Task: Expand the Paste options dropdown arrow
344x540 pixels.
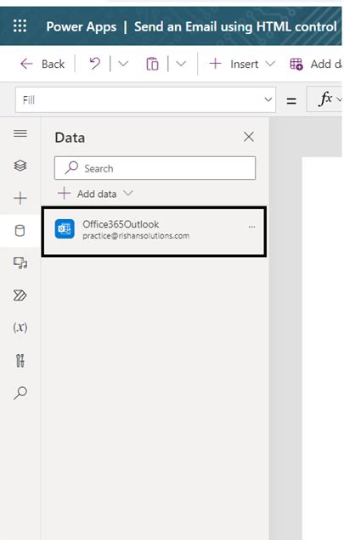Action: pyautogui.click(x=181, y=64)
